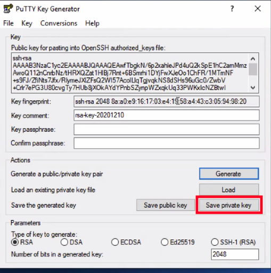Click into the Key passphrase field

(x=167, y=129)
